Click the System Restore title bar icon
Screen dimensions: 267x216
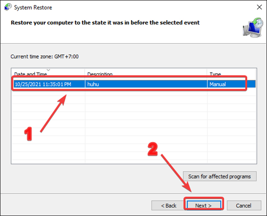pos(8,7)
